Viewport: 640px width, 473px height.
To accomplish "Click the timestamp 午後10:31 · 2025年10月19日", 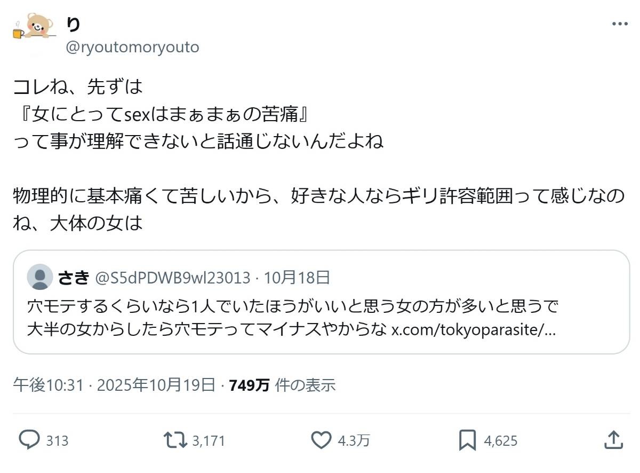I will point(115,385).
